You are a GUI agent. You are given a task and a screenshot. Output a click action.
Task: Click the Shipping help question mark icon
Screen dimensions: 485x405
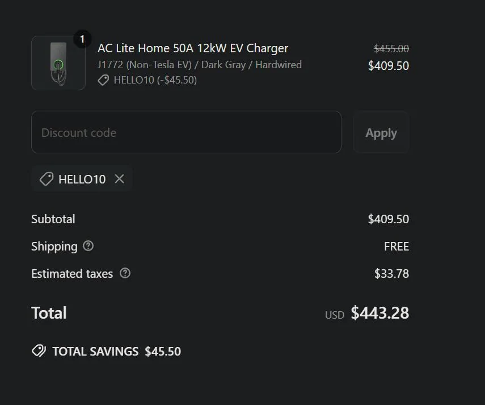click(x=88, y=246)
